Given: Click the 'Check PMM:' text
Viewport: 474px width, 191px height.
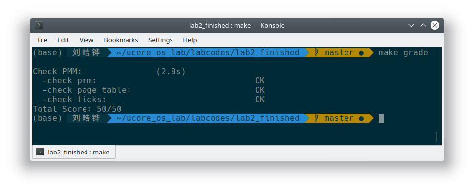Looking at the screenshot, I should (57, 72).
